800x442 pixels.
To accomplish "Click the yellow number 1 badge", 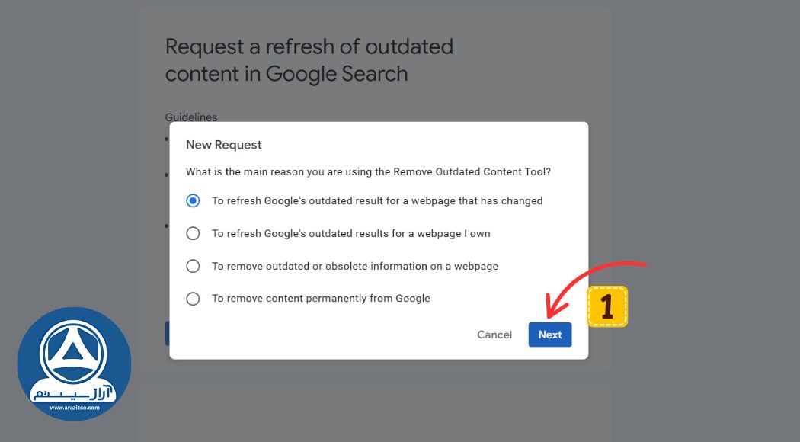I will point(607,306).
